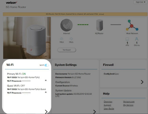The height and width of the screenshot is (114, 148).
Task: Open the Support help link
Action: click(107, 105)
